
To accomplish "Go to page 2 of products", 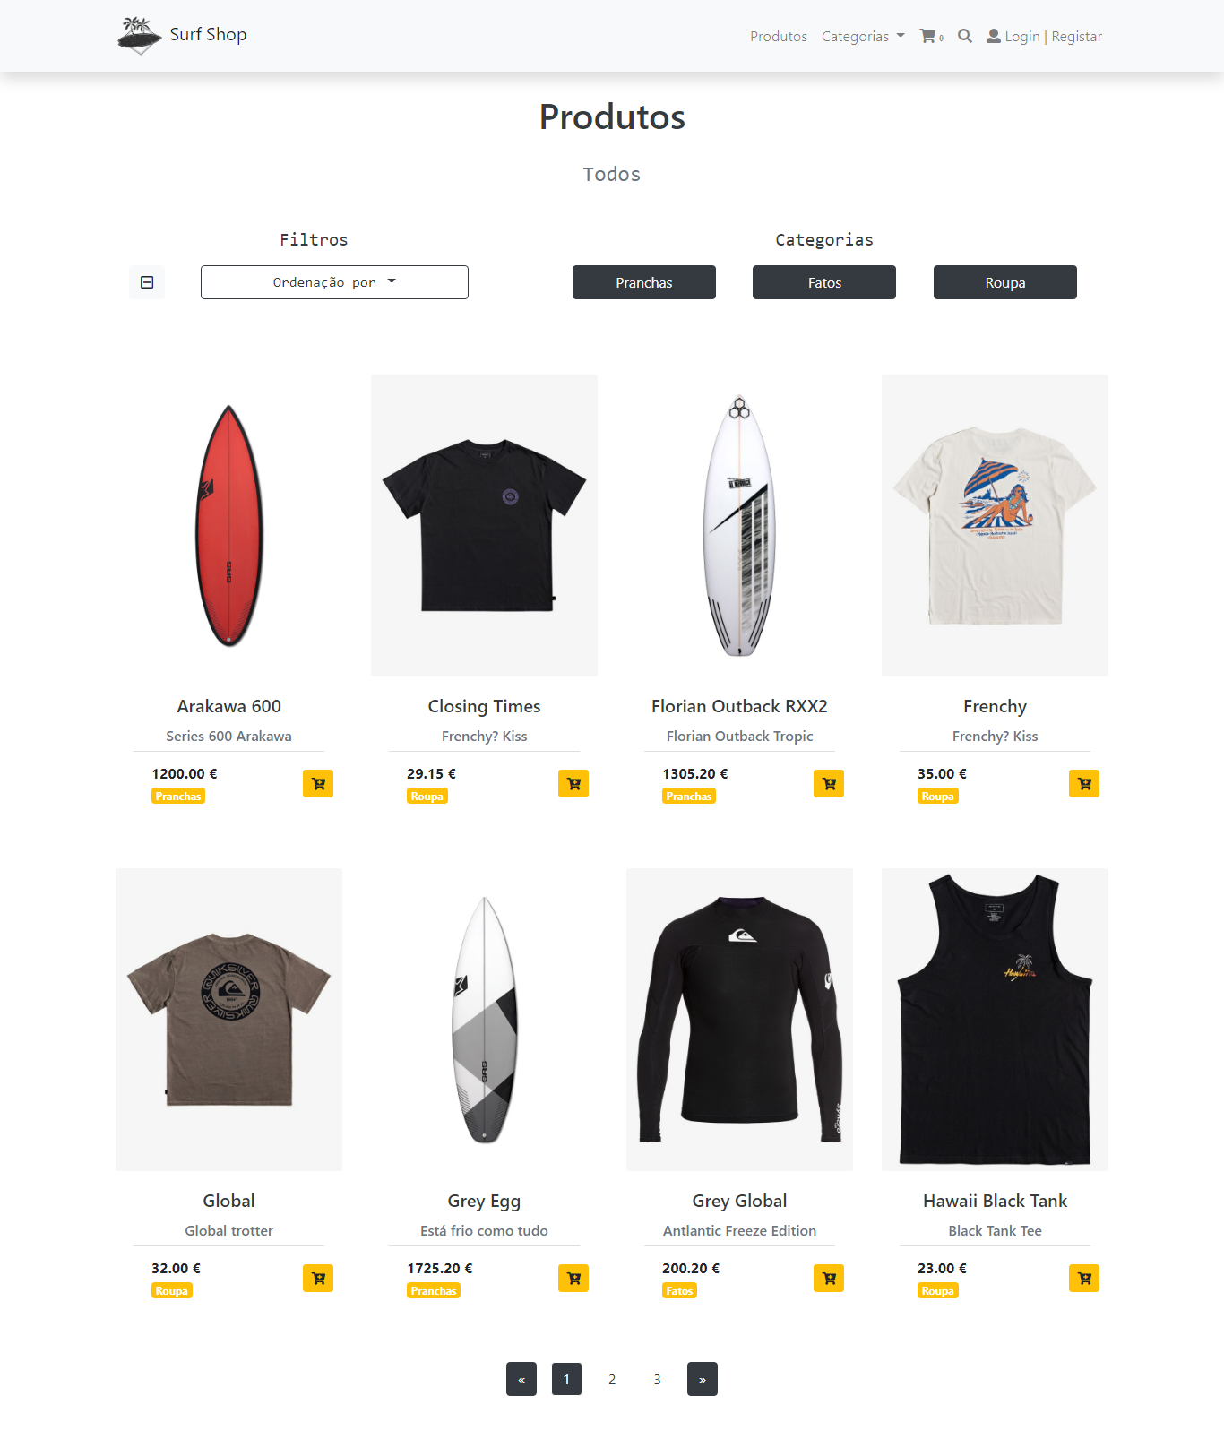I will tap(612, 1379).
